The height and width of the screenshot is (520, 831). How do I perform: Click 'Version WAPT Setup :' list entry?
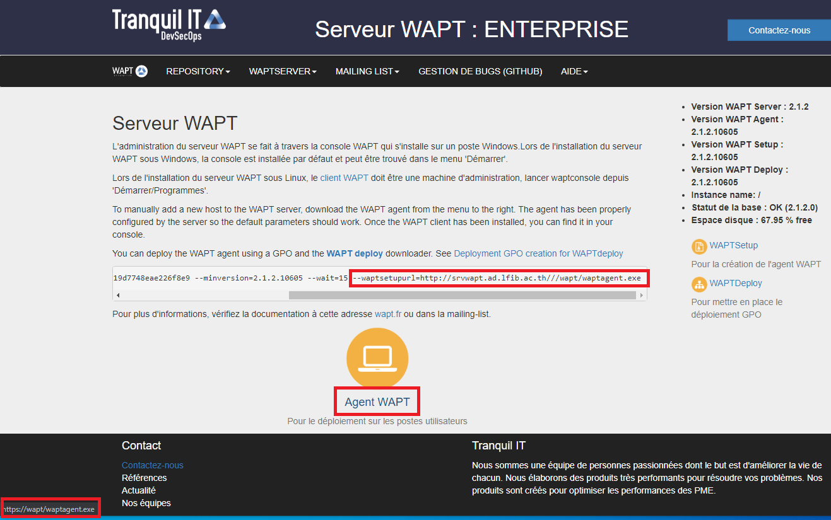pyautogui.click(x=738, y=151)
